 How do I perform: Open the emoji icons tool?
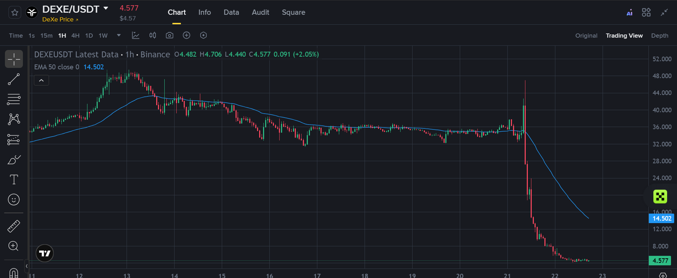(x=14, y=200)
